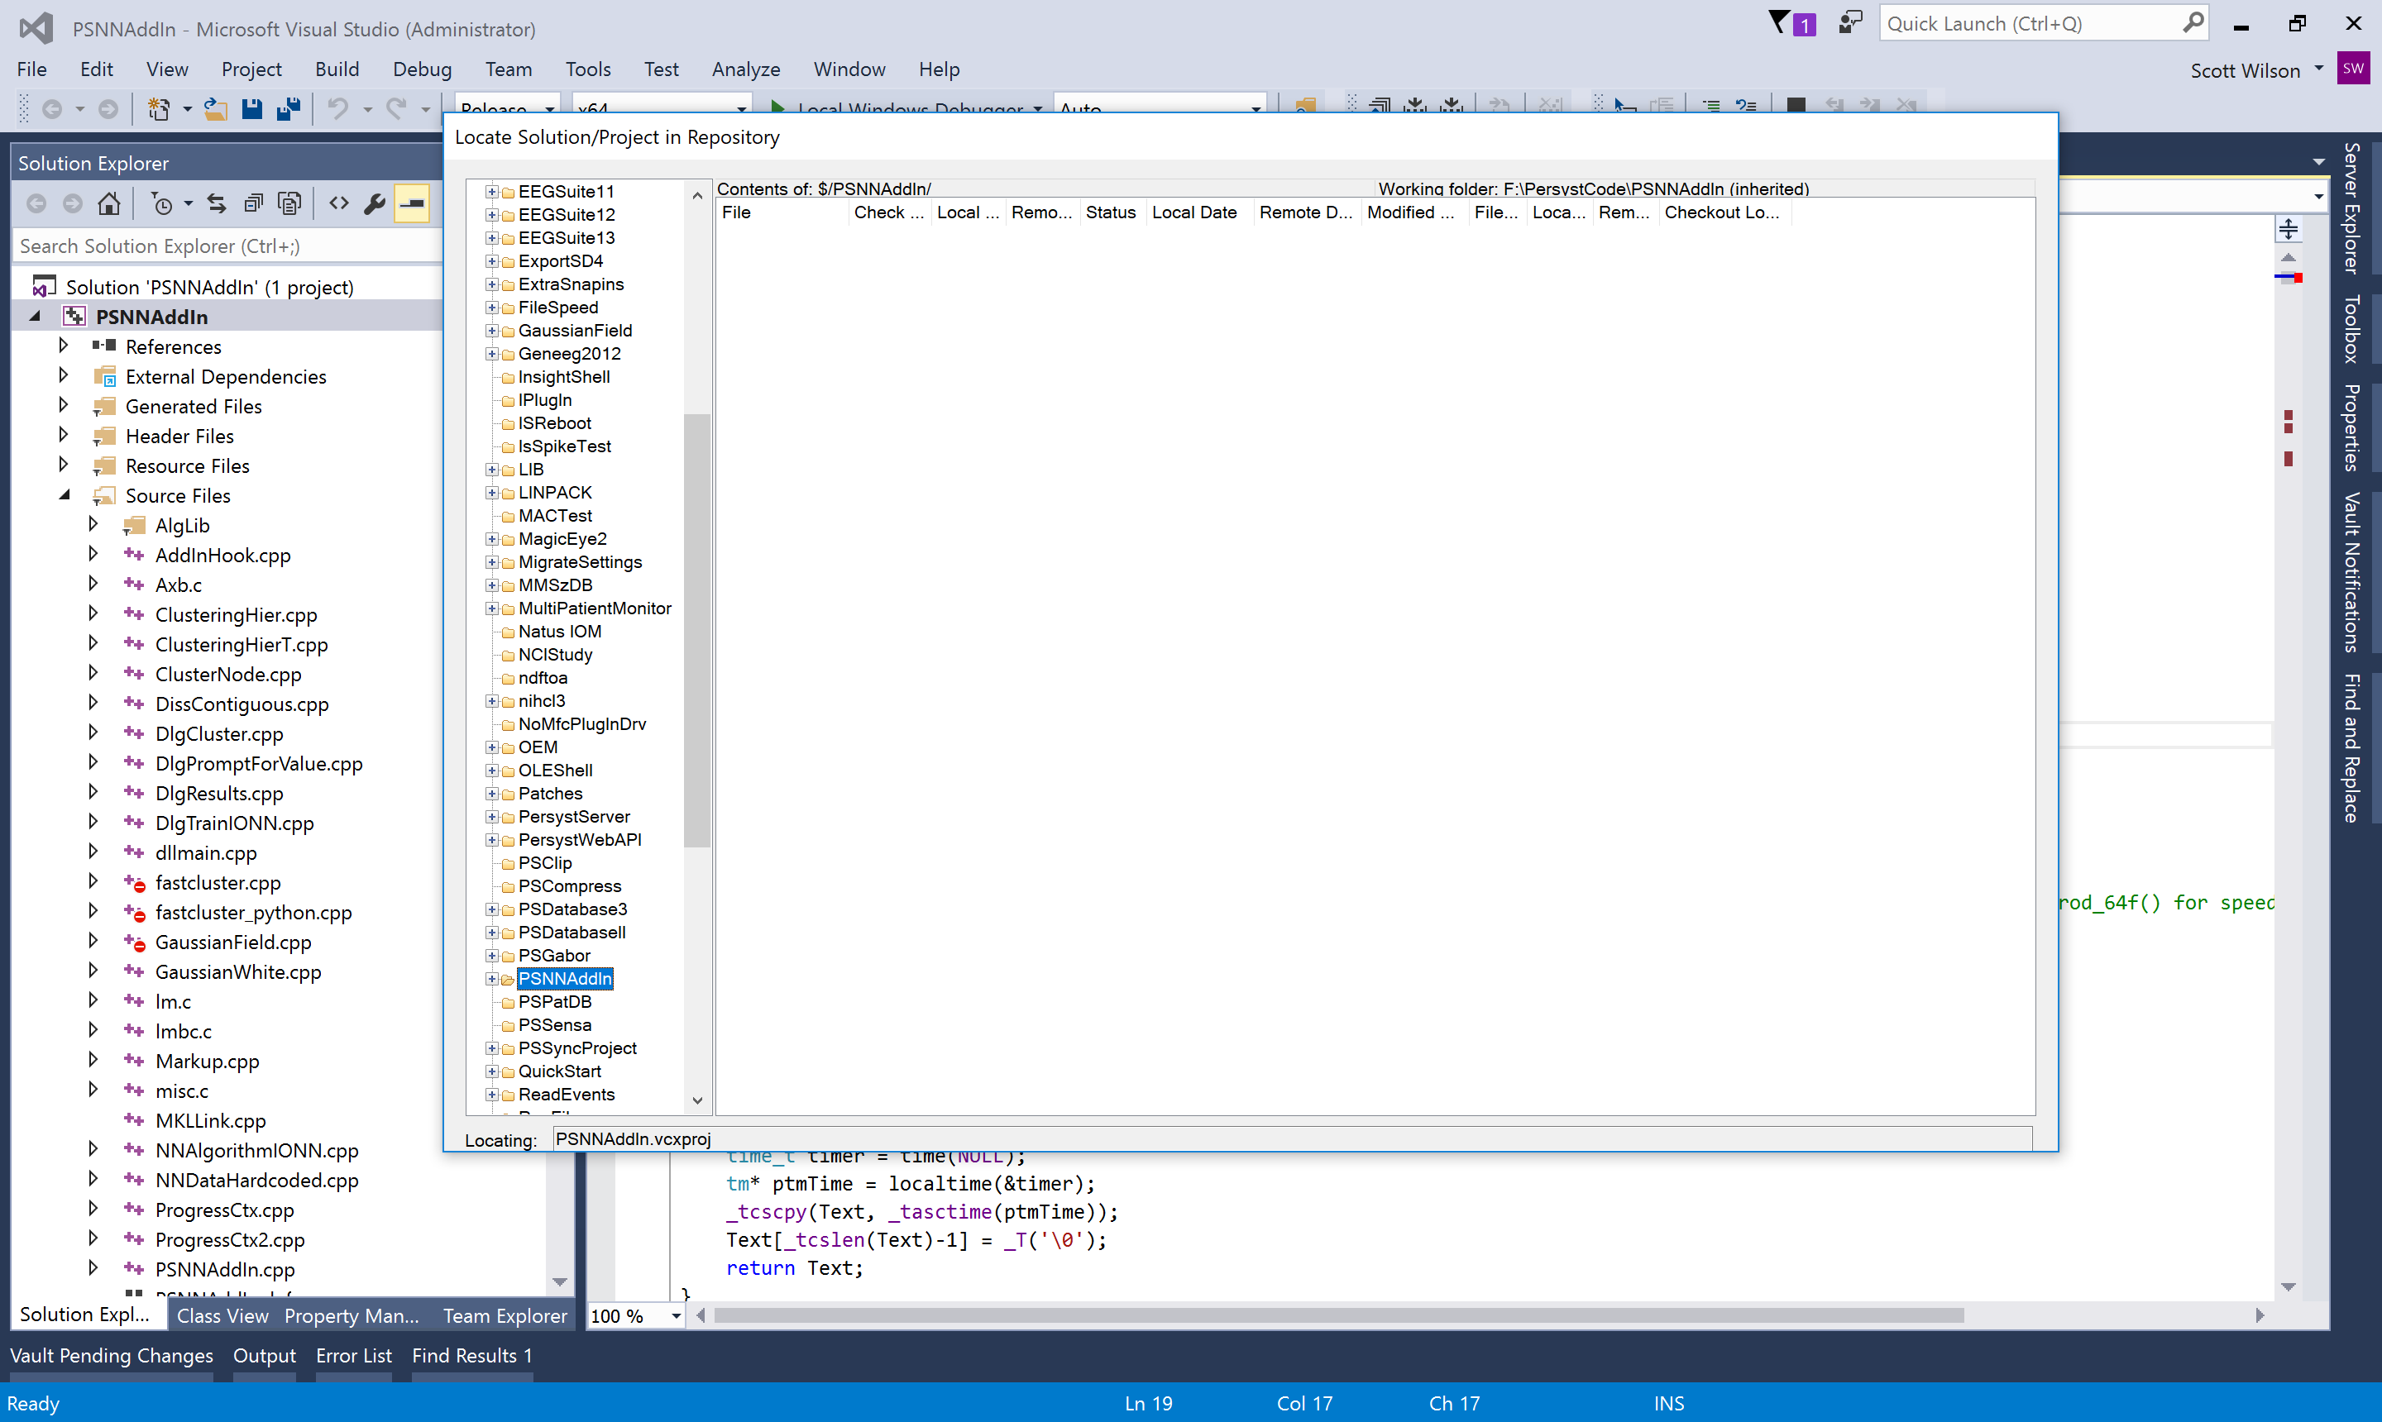The image size is (2382, 1422).
Task: Click the notifications flag icon
Action: point(1779,23)
